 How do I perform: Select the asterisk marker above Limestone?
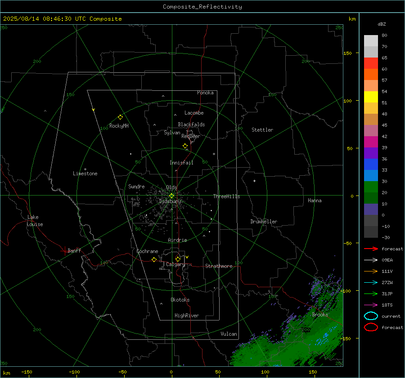[x=85, y=169]
